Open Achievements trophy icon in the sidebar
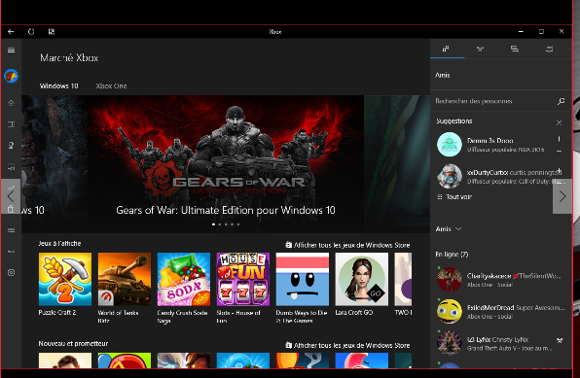 click(x=11, y=146)
